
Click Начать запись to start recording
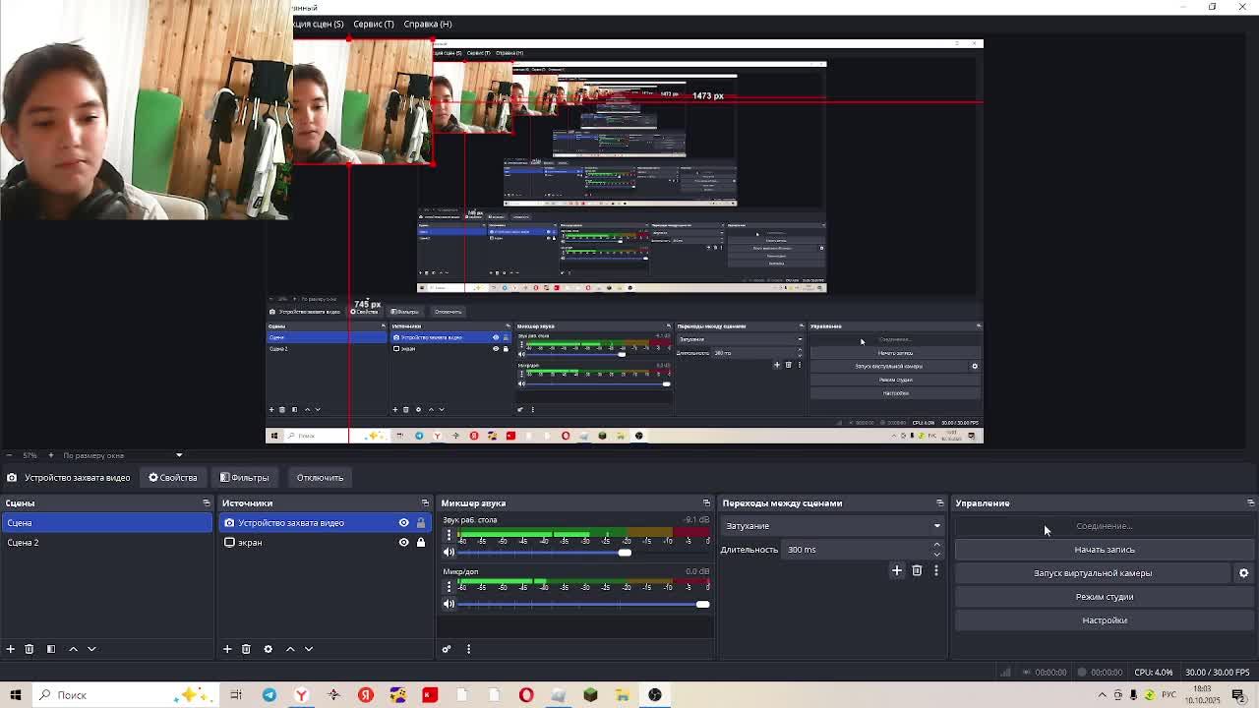click(x=1104, y=550)
